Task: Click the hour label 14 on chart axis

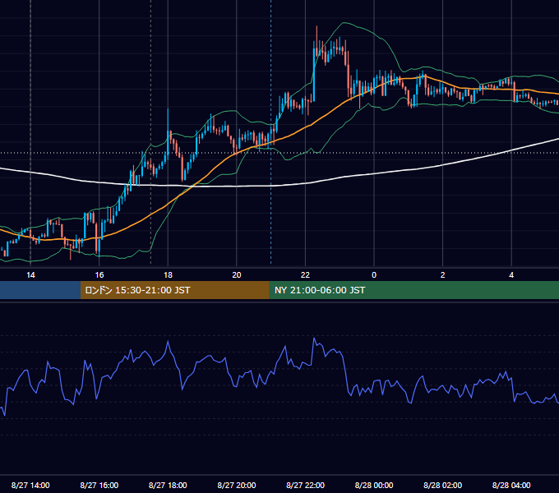Action: point(30,275)
